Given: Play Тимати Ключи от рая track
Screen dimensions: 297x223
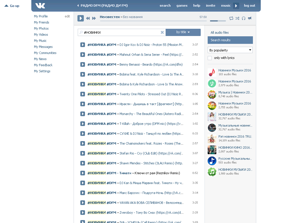Looking at the screenshot, I should (x=83, y=173).
